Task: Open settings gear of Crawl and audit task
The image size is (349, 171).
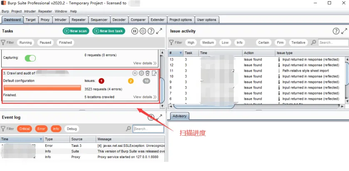Action: [141, 73]
